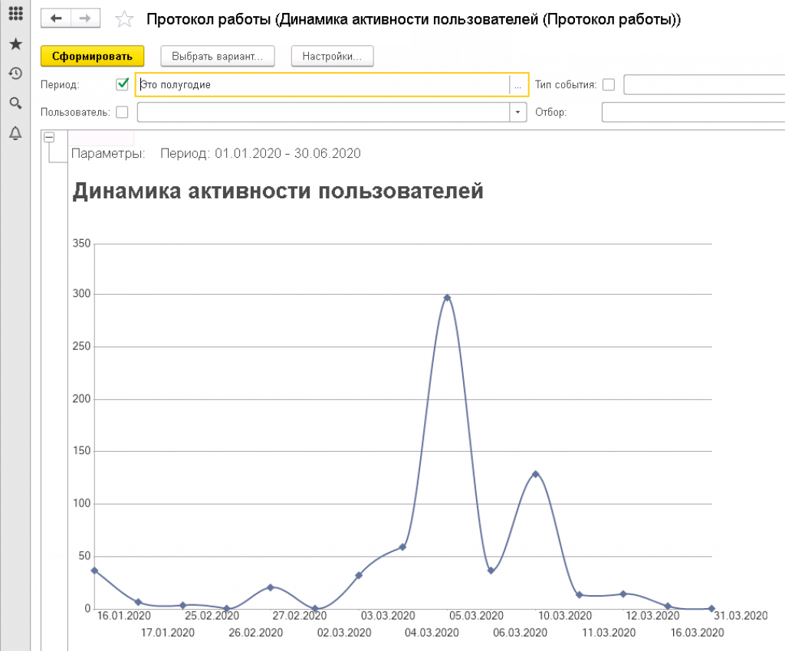
Task: Open the History clock icon
Action: [15, 74]
